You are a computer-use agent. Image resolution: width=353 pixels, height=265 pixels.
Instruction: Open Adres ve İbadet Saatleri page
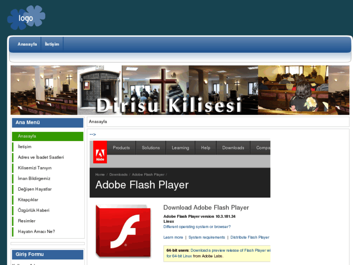point(48,158)
